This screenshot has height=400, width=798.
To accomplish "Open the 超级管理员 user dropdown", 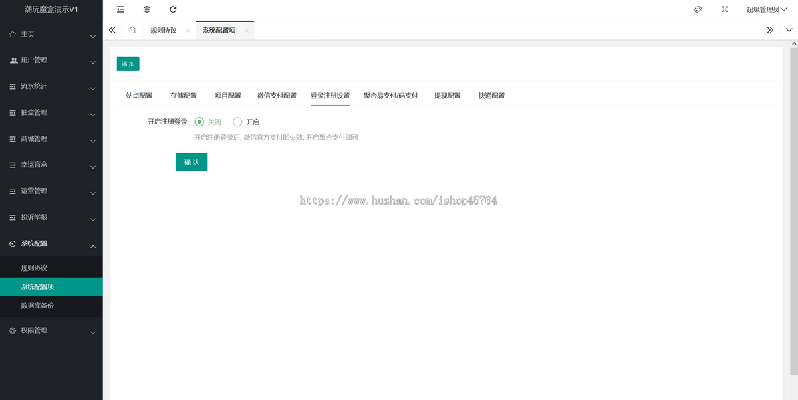I will (x=766, y=9).
